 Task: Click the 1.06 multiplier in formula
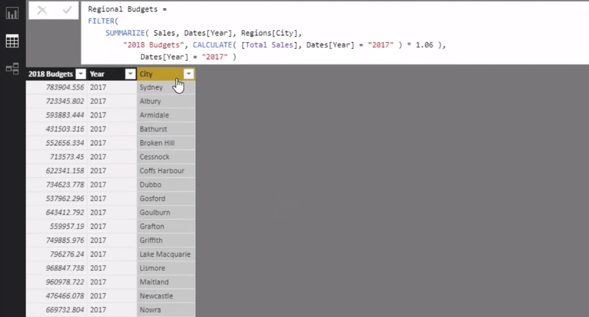(x=424, y=45)
